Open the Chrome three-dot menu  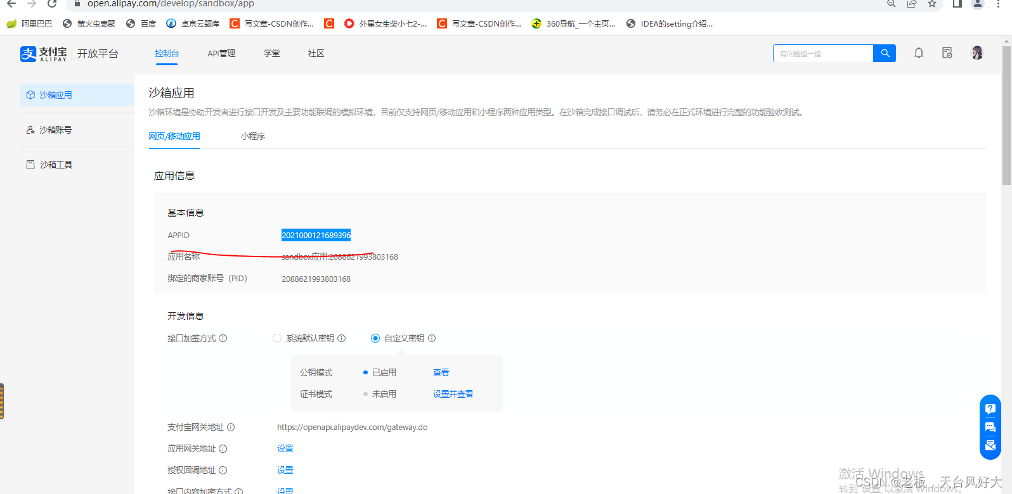coord(998,4)
